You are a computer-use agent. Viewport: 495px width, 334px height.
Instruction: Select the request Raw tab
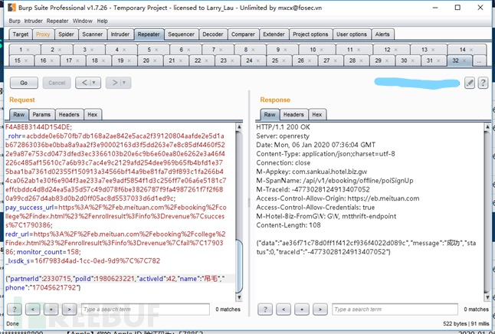(19, 115)
